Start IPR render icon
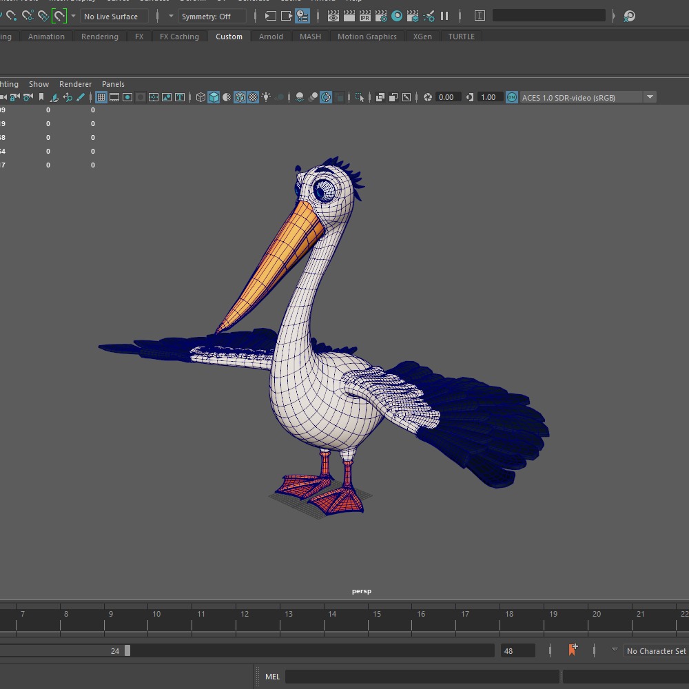The height and width of the screenshot is (689, 689). tap(365, 17)
